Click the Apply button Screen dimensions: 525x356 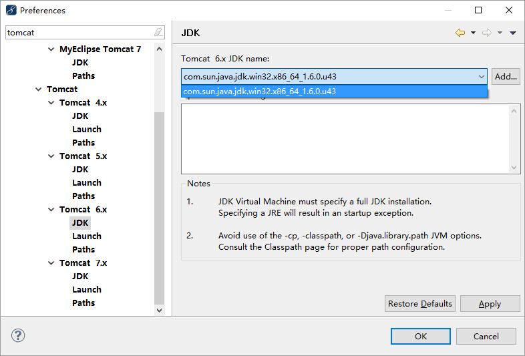point(490,304)
